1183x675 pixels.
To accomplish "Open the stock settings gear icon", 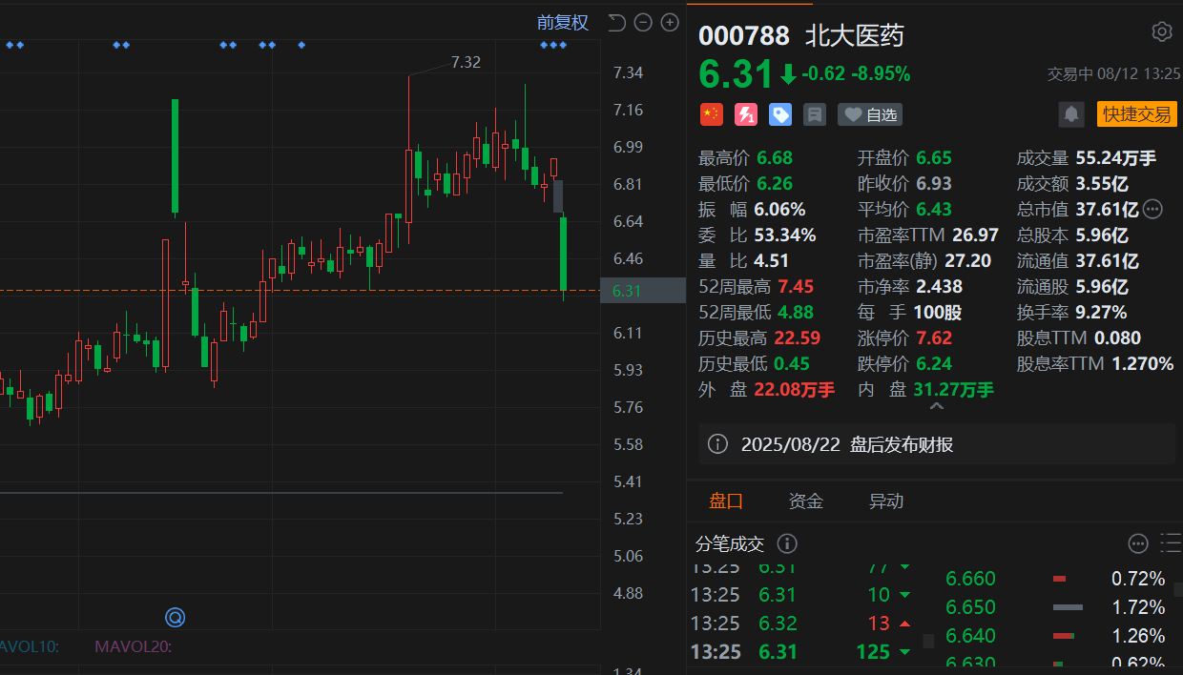I will pos(1161,31).
